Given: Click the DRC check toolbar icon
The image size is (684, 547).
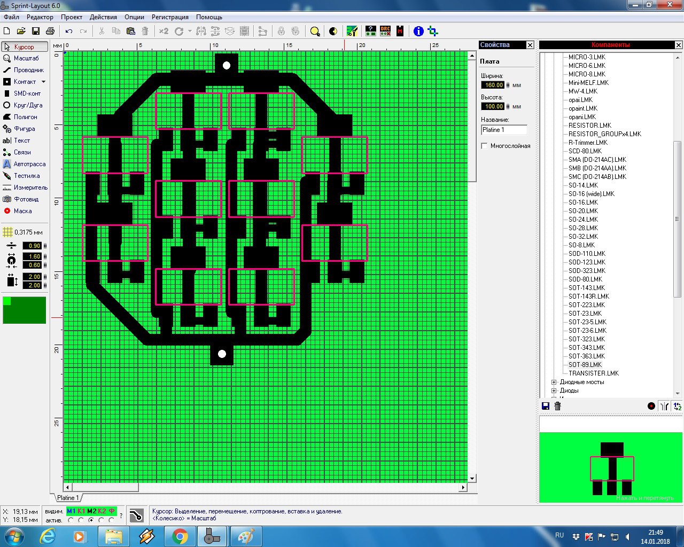Looking at the screenshot, I should (385, 31).
